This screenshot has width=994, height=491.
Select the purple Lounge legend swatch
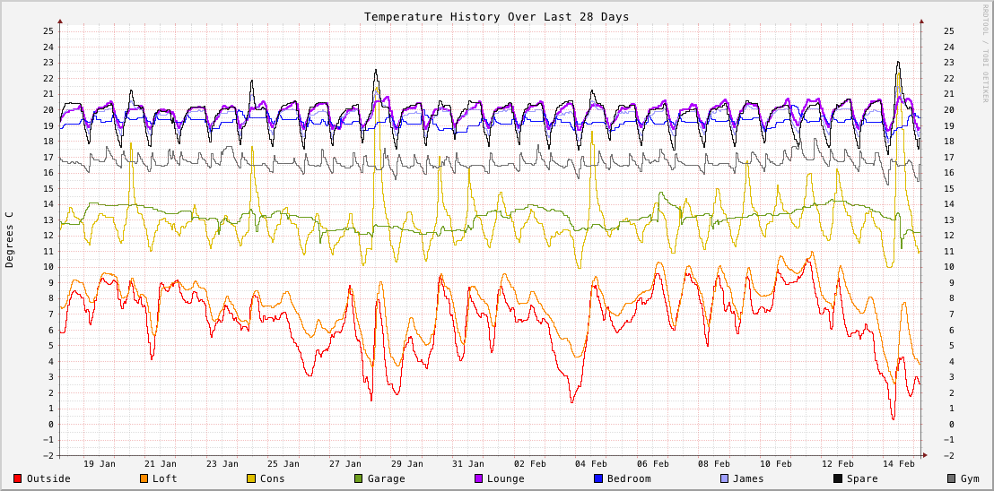pos(478,478)
